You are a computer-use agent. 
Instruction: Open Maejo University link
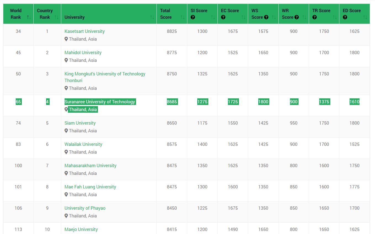pyautogui.click(x=81, y=229)
